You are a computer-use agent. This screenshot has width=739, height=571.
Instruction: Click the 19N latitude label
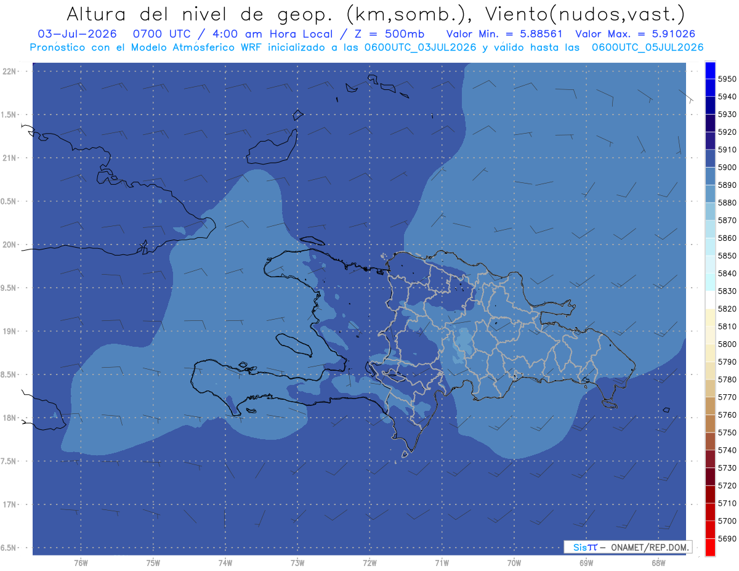[x=9, y=331]
